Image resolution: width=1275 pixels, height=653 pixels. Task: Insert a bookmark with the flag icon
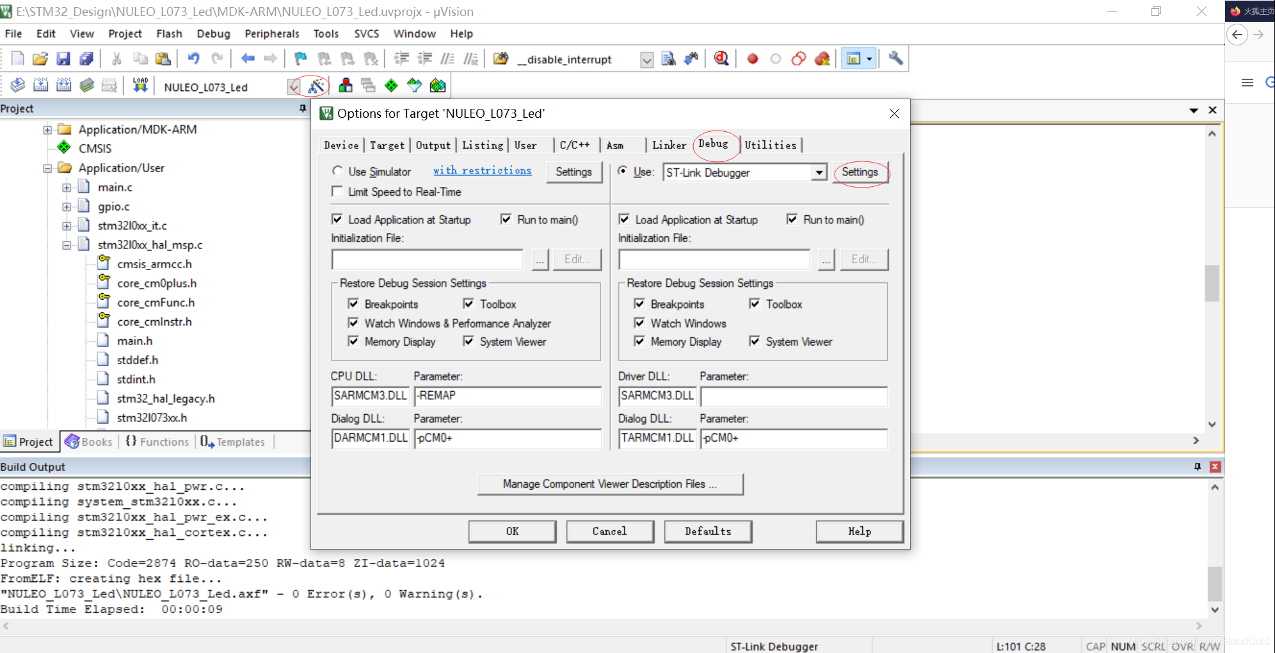(300, 59)
